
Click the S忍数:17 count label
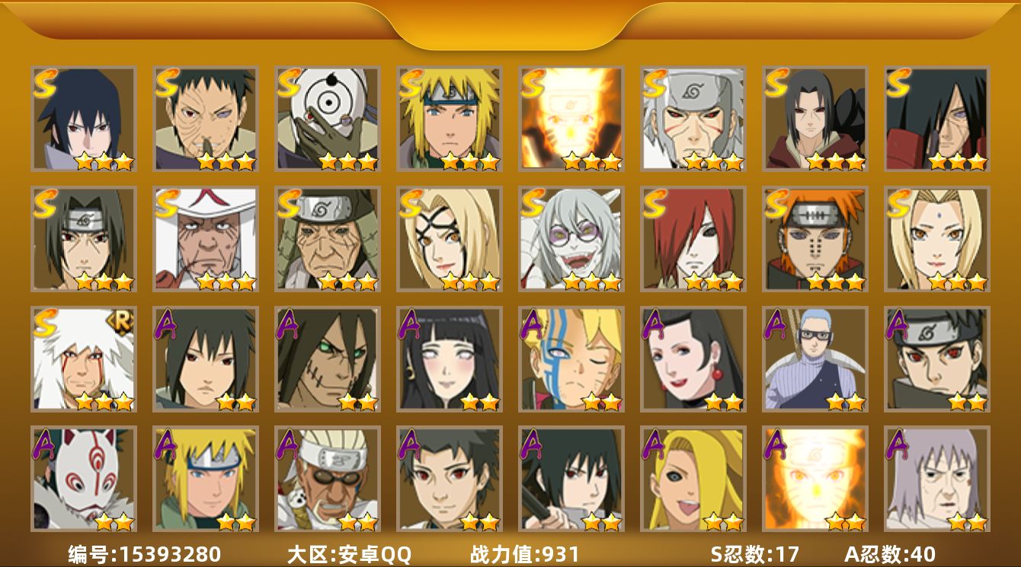pyautogui.click(x=754, y=554)
